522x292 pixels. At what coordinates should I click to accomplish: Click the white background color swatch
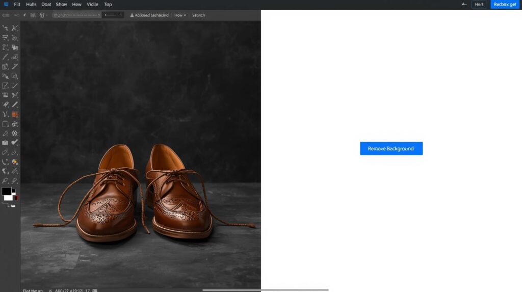click(8, 198)
